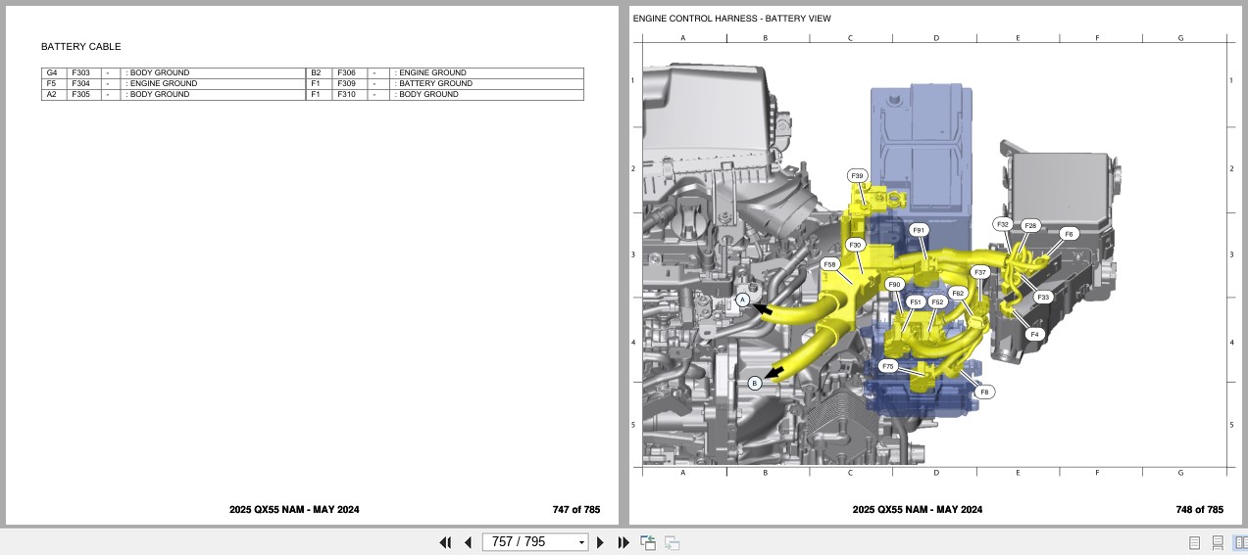This screenshot has height=555, width=1248.
Task: Click connector label F4 in diagram
Action: [1033, 334]
